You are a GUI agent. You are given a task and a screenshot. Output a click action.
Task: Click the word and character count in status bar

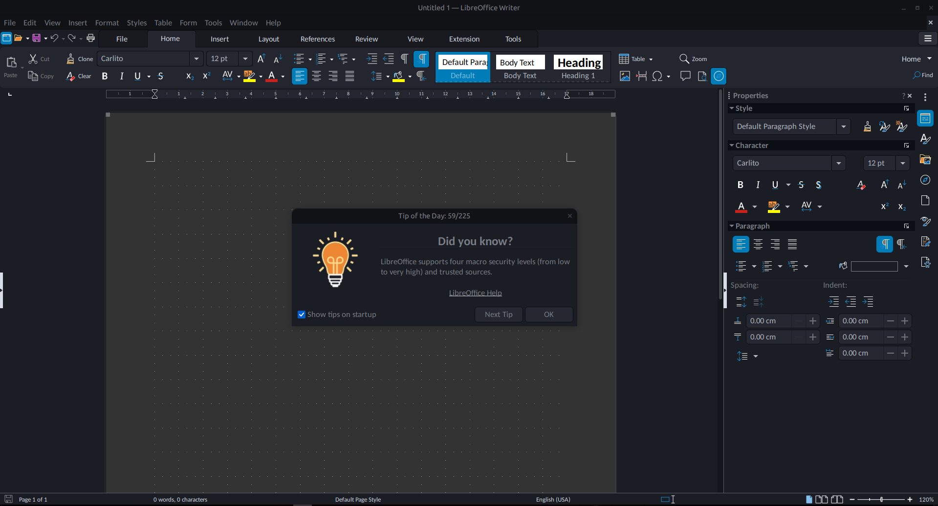point(180,500)
